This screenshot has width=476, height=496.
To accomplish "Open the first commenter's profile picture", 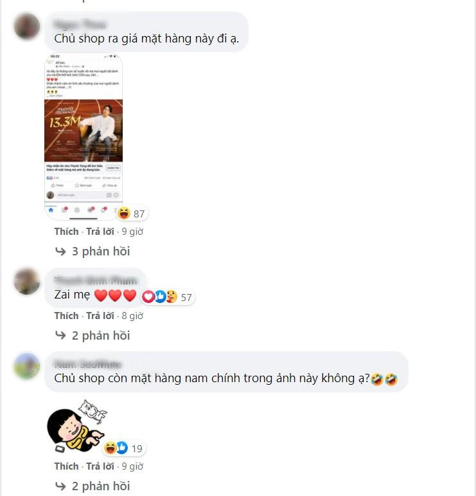I will 27,26.
